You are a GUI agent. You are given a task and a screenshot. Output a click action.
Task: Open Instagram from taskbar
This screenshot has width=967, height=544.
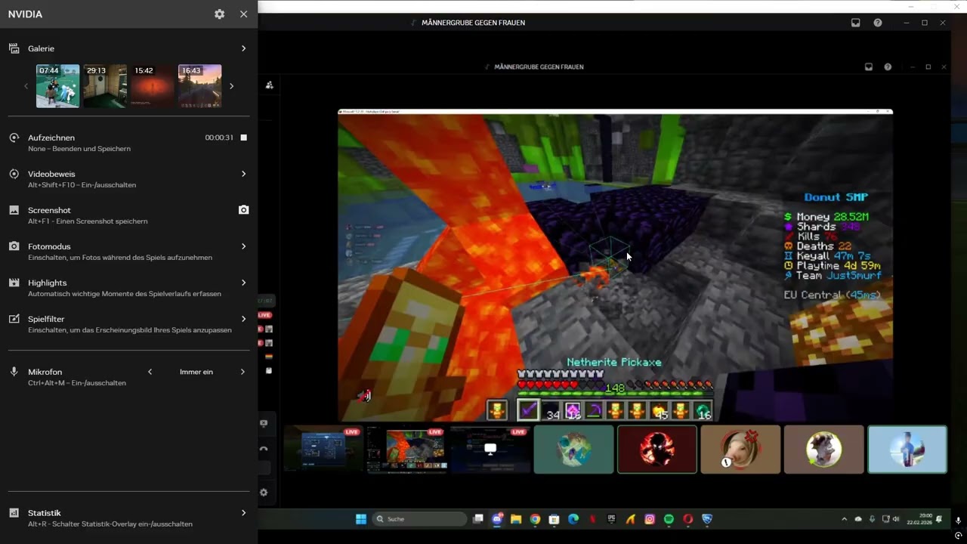tap(650, 519)
